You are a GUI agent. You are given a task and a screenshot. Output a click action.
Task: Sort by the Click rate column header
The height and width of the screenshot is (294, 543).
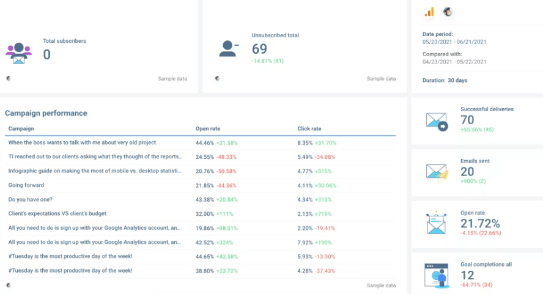click(309, 128)
